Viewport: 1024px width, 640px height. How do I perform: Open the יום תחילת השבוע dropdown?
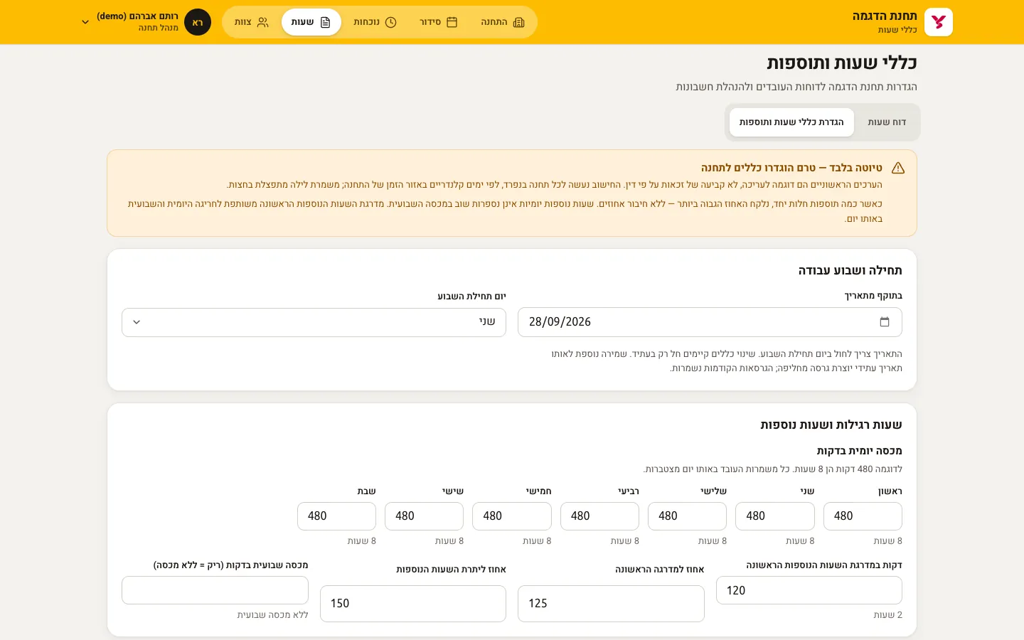(x=314, y=322)
